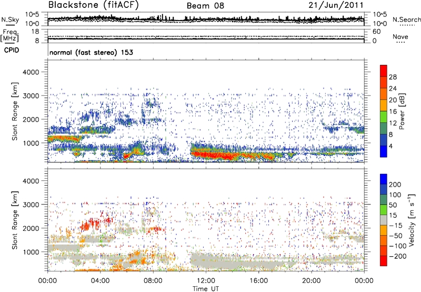Select the text "normal (fast stereo) 153"

tap(91, 52)
